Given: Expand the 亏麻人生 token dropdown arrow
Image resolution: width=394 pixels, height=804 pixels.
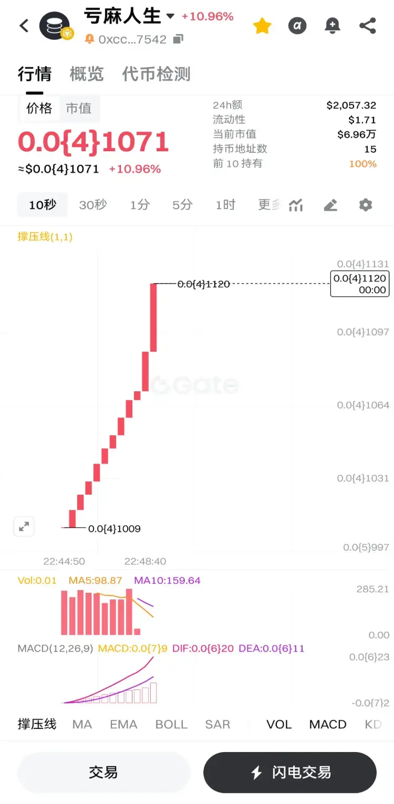Looking at the screenshot, I should click(x=170, y=16).
